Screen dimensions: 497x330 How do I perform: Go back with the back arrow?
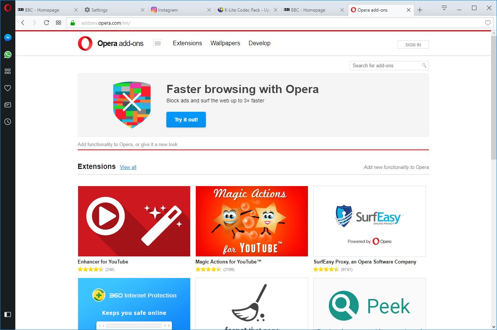tap(23, 23)
